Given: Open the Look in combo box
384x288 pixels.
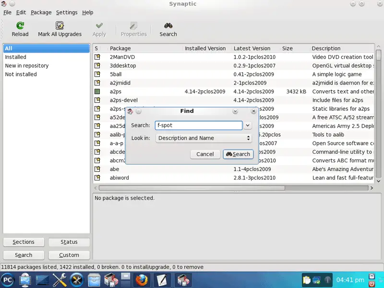Looking at the screenshot, I should coord(204,138).
